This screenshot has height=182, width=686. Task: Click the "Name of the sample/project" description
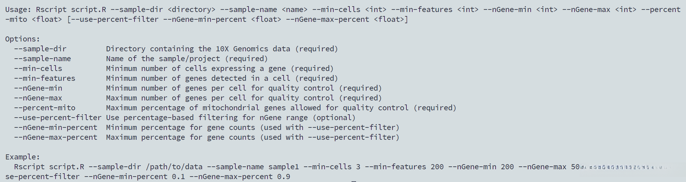tap(163, 59)
